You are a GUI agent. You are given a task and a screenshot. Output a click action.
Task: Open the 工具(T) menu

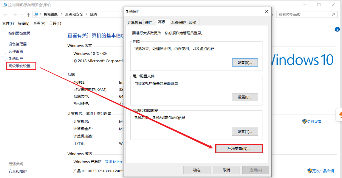pyautogui.click(x=55, y=23)
